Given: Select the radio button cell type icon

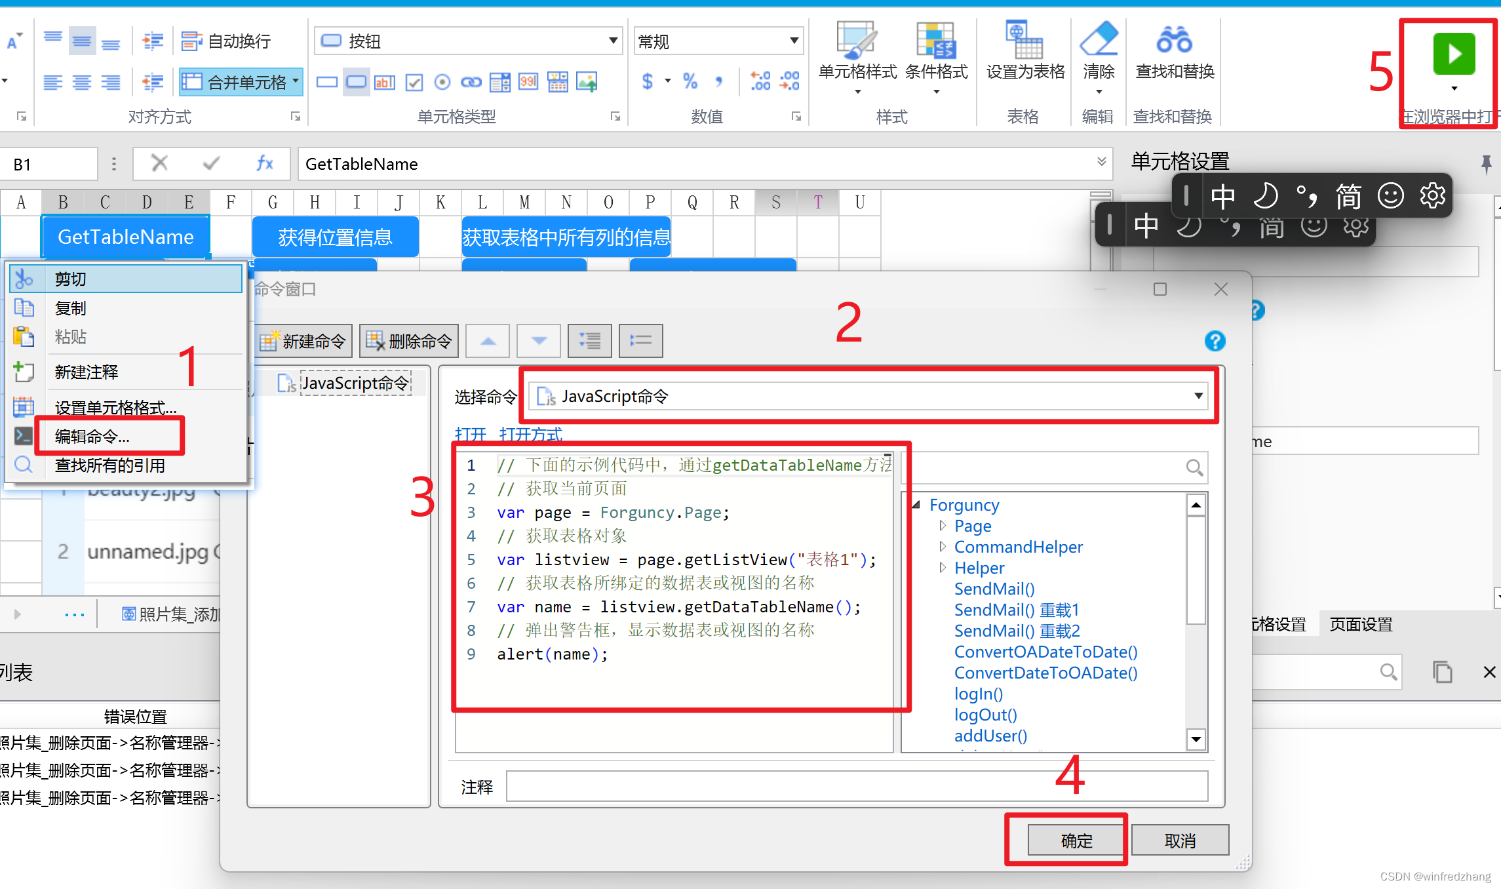Looking at the screenshot, I should pyautogui.click(x=442, y=82).
